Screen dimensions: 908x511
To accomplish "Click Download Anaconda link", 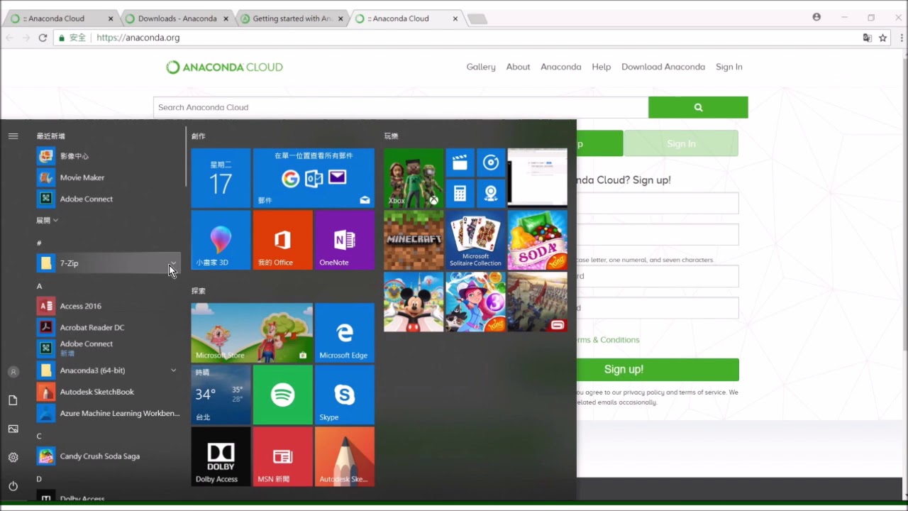I will [x=663, y=67].
